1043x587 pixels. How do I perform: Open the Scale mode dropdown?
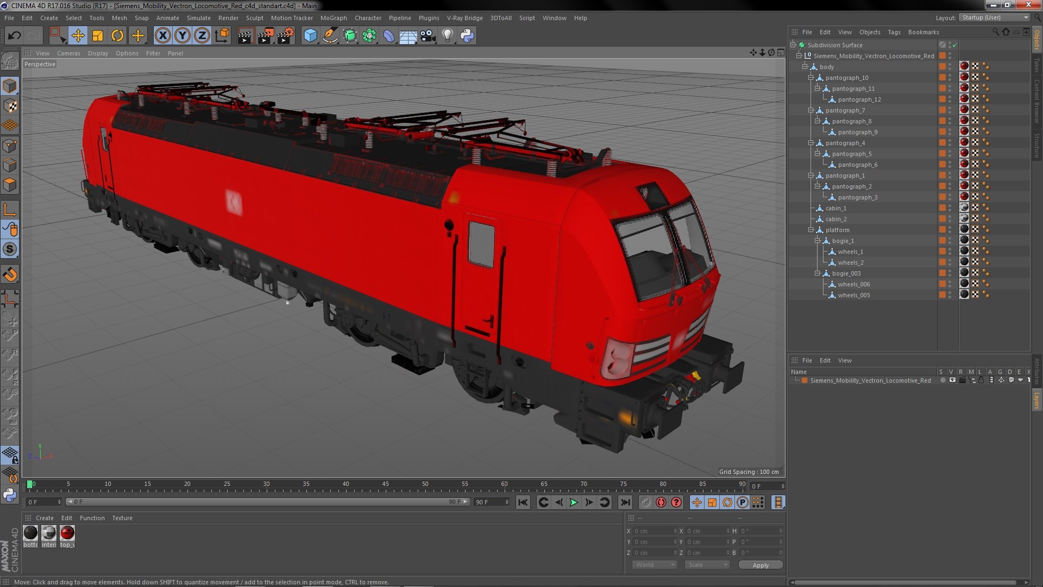707,565
